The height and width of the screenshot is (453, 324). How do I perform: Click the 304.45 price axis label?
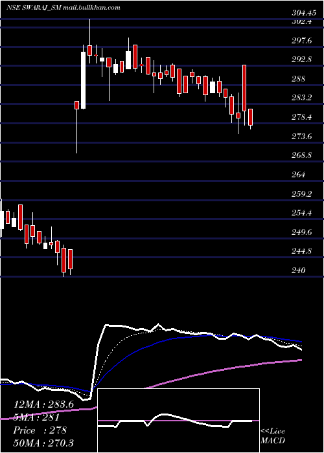[303, 13]
